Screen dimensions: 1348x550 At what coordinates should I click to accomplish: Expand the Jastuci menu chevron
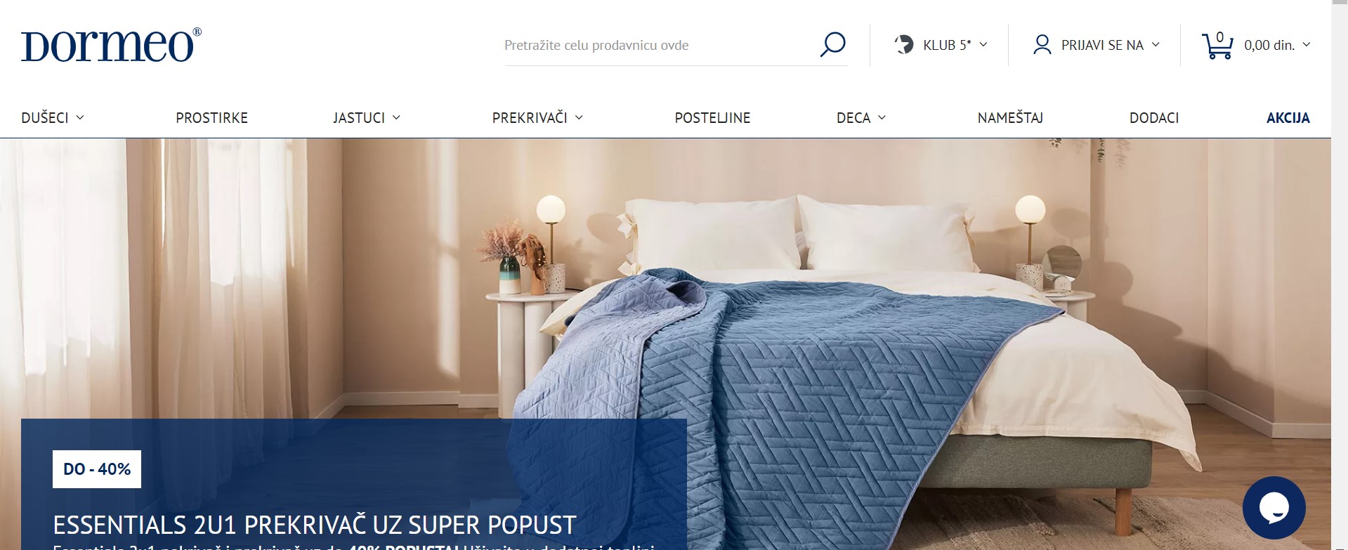click(x=396, y=117)
